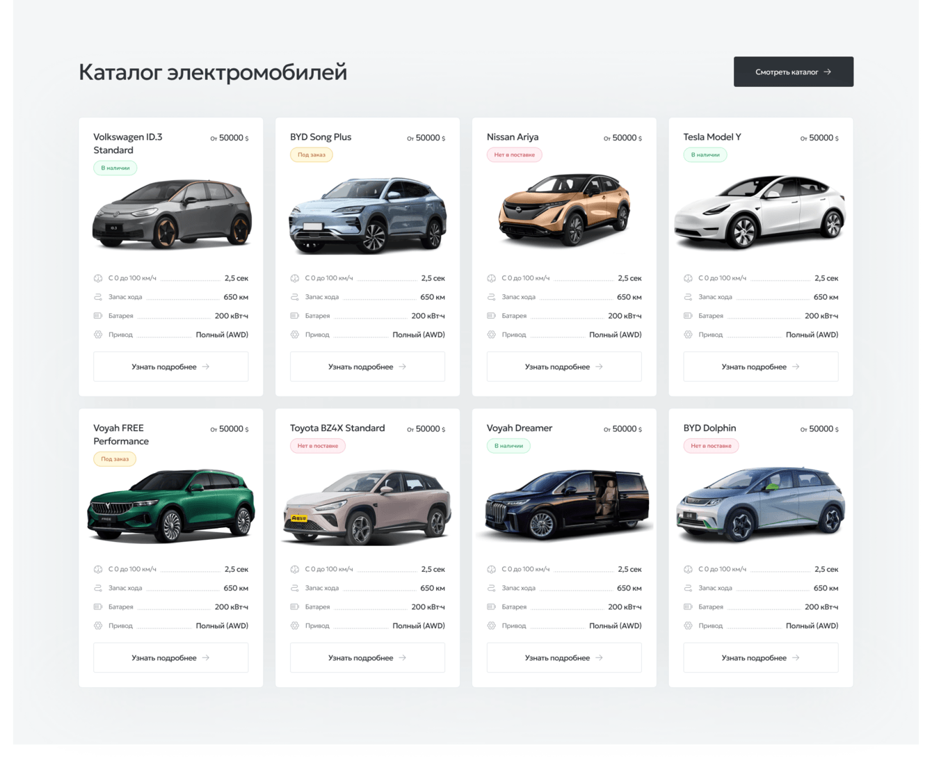The height and width of the screenshot is (768, 932).
Task: Select the 'Toyota BZ4X Standard' title
Action: (337, 428)
